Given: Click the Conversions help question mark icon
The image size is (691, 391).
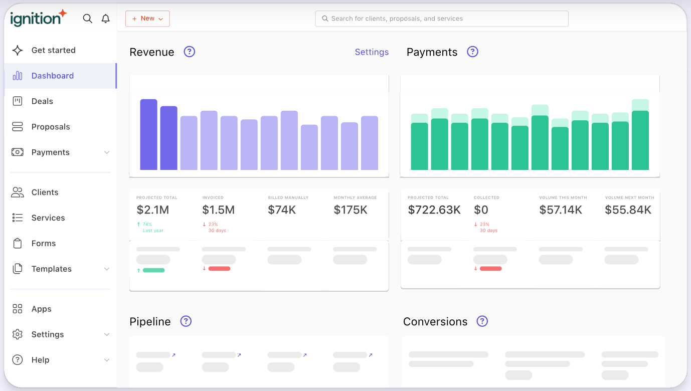Looking at the screenshot, I should [x=482, y=321].
